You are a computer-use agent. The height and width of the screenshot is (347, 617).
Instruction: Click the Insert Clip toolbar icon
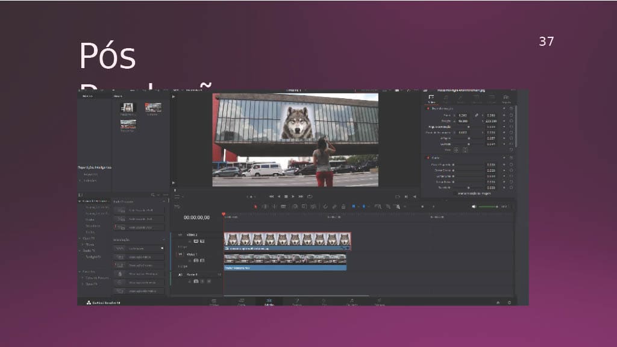coord(295,207)
